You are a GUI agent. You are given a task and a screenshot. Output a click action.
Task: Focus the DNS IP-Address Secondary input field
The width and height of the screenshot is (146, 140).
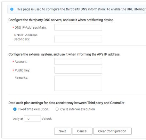(x=78, y=39)
